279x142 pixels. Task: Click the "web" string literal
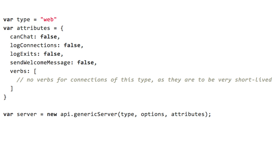tap(49, 20)
